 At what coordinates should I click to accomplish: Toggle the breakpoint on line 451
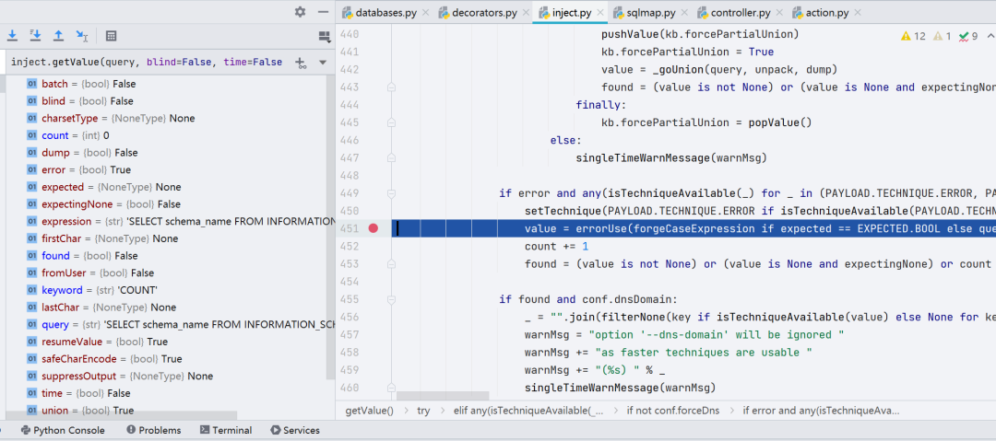point(373,227)
